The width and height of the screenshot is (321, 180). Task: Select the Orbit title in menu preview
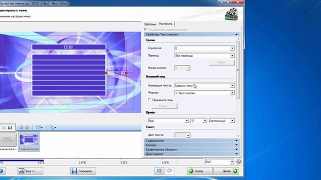pyautogui.click(x=69, y=47)
